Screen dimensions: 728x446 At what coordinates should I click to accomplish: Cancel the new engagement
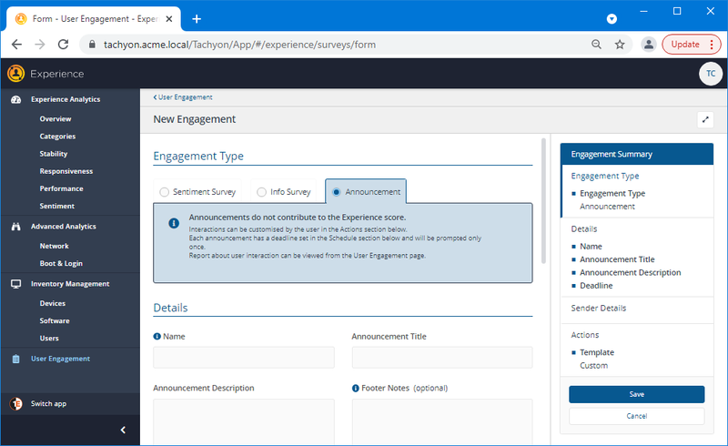tap(636, 416)
